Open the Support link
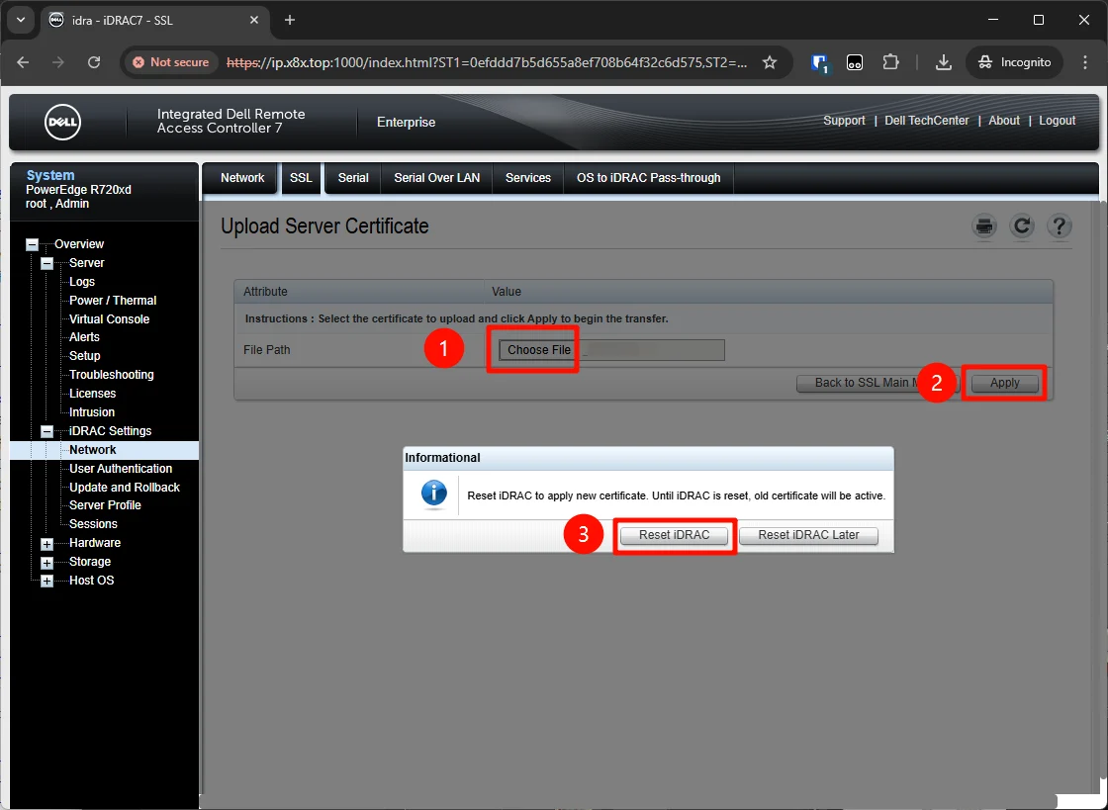The image size is (1108, 810). pos(844,121)
